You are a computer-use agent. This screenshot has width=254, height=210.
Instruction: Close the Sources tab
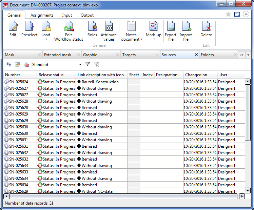(196, 55)
